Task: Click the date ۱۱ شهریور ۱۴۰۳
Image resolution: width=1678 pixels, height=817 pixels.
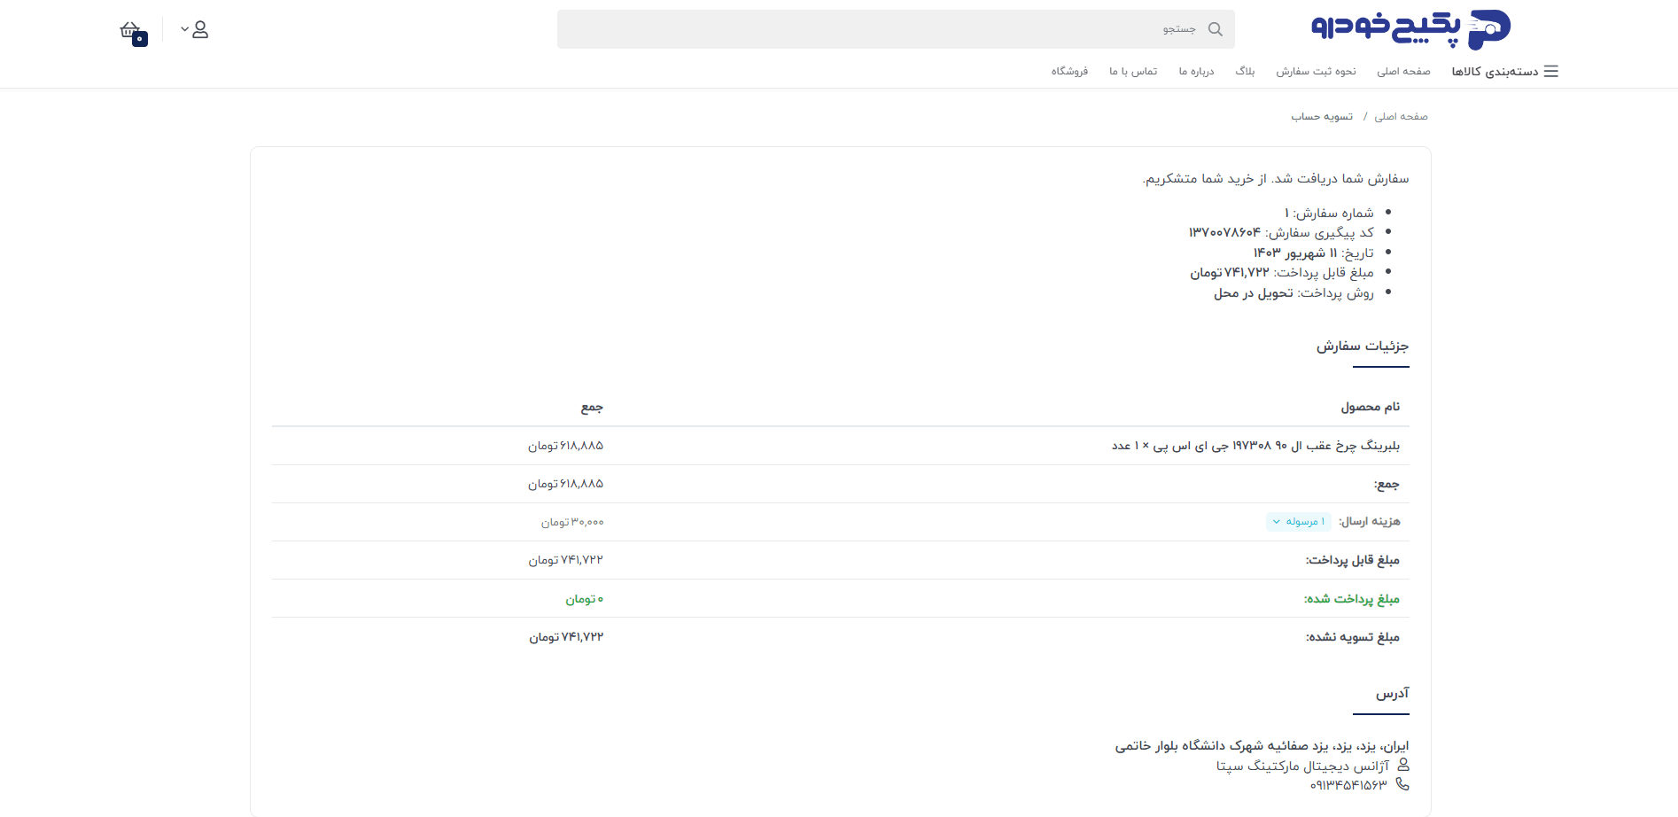Action: (x=1295, y=253)
